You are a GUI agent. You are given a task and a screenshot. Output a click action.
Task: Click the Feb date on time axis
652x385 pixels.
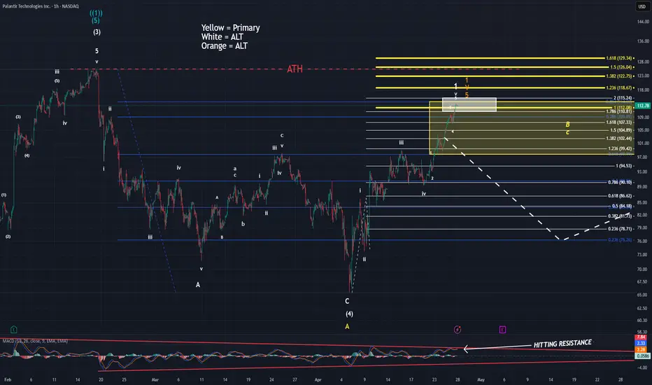click(x=8, y=379)
